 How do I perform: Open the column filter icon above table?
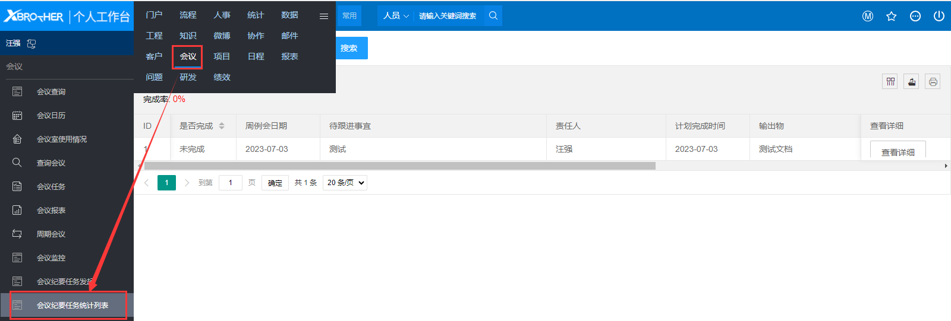click(x=890, y=82)
